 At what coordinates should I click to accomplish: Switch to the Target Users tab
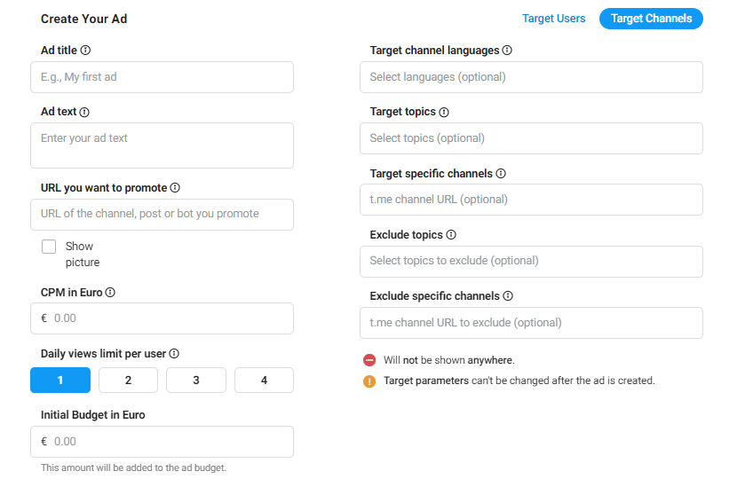(x=553, y=19)
